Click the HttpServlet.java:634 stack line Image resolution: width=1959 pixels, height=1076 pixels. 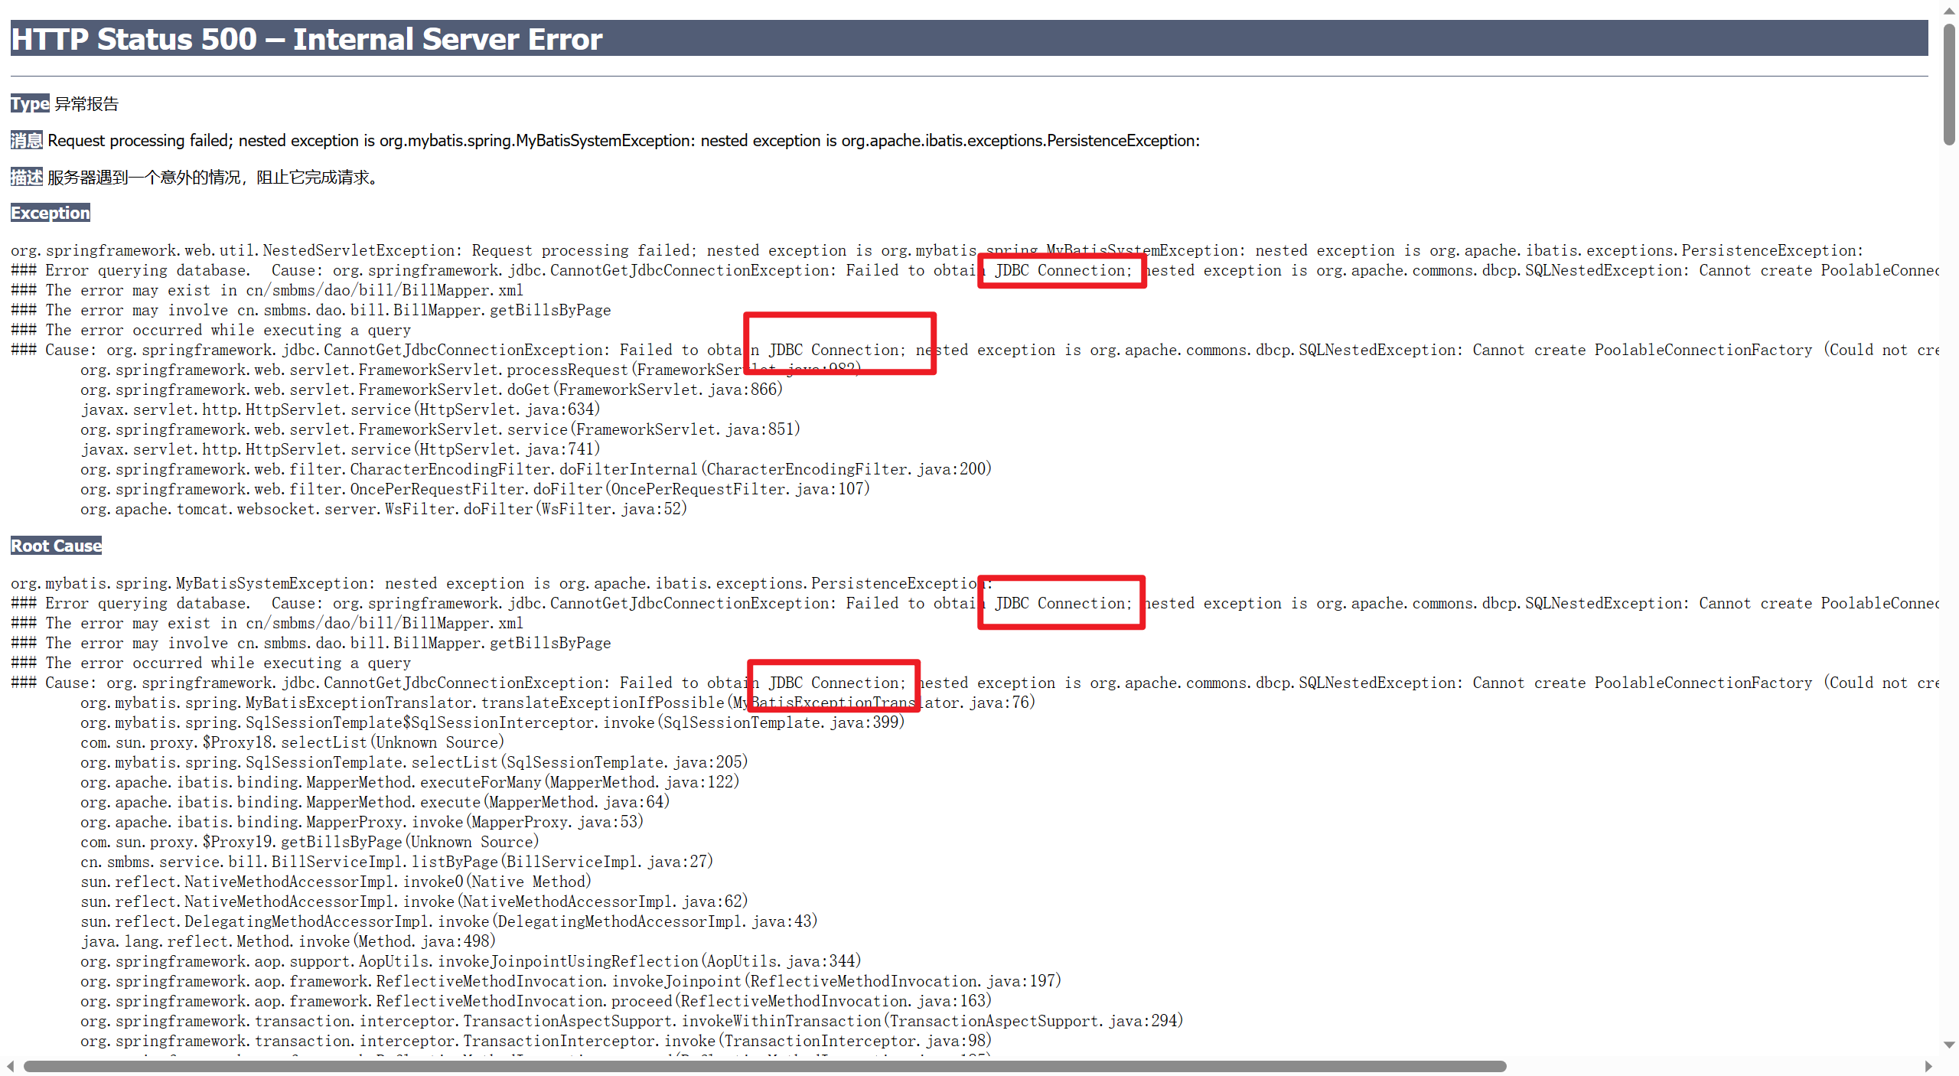(341, 409)
